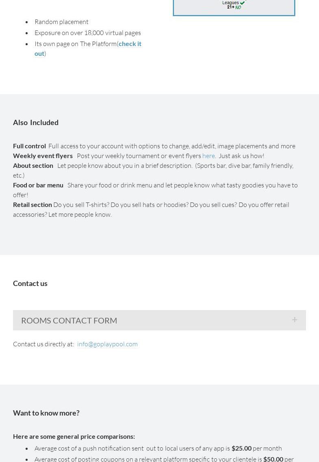This screenshot has height=462, width=319.
Task: Click the bold $25.00 price
Action: [241, 448]
